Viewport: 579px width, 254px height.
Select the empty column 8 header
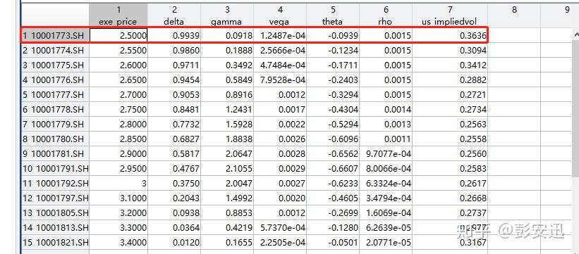point(514,15)
